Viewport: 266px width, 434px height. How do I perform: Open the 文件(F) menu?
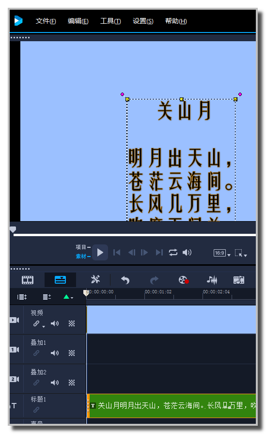(x=46, y=21)
